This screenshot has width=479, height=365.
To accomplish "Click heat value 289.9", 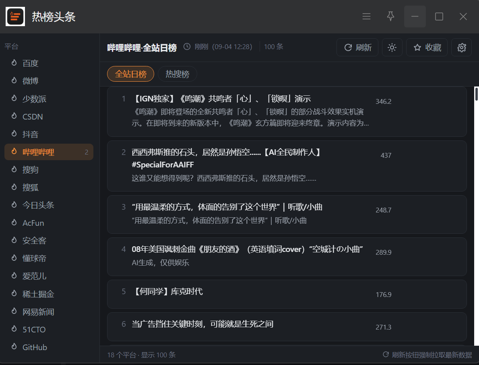I will (383, 252).
